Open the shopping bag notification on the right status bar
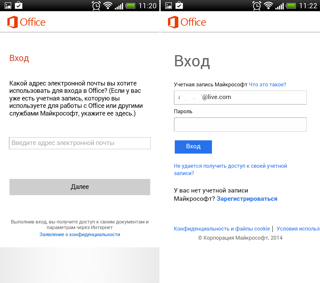The width and height of the screenshot is (320, 283). 179,5
